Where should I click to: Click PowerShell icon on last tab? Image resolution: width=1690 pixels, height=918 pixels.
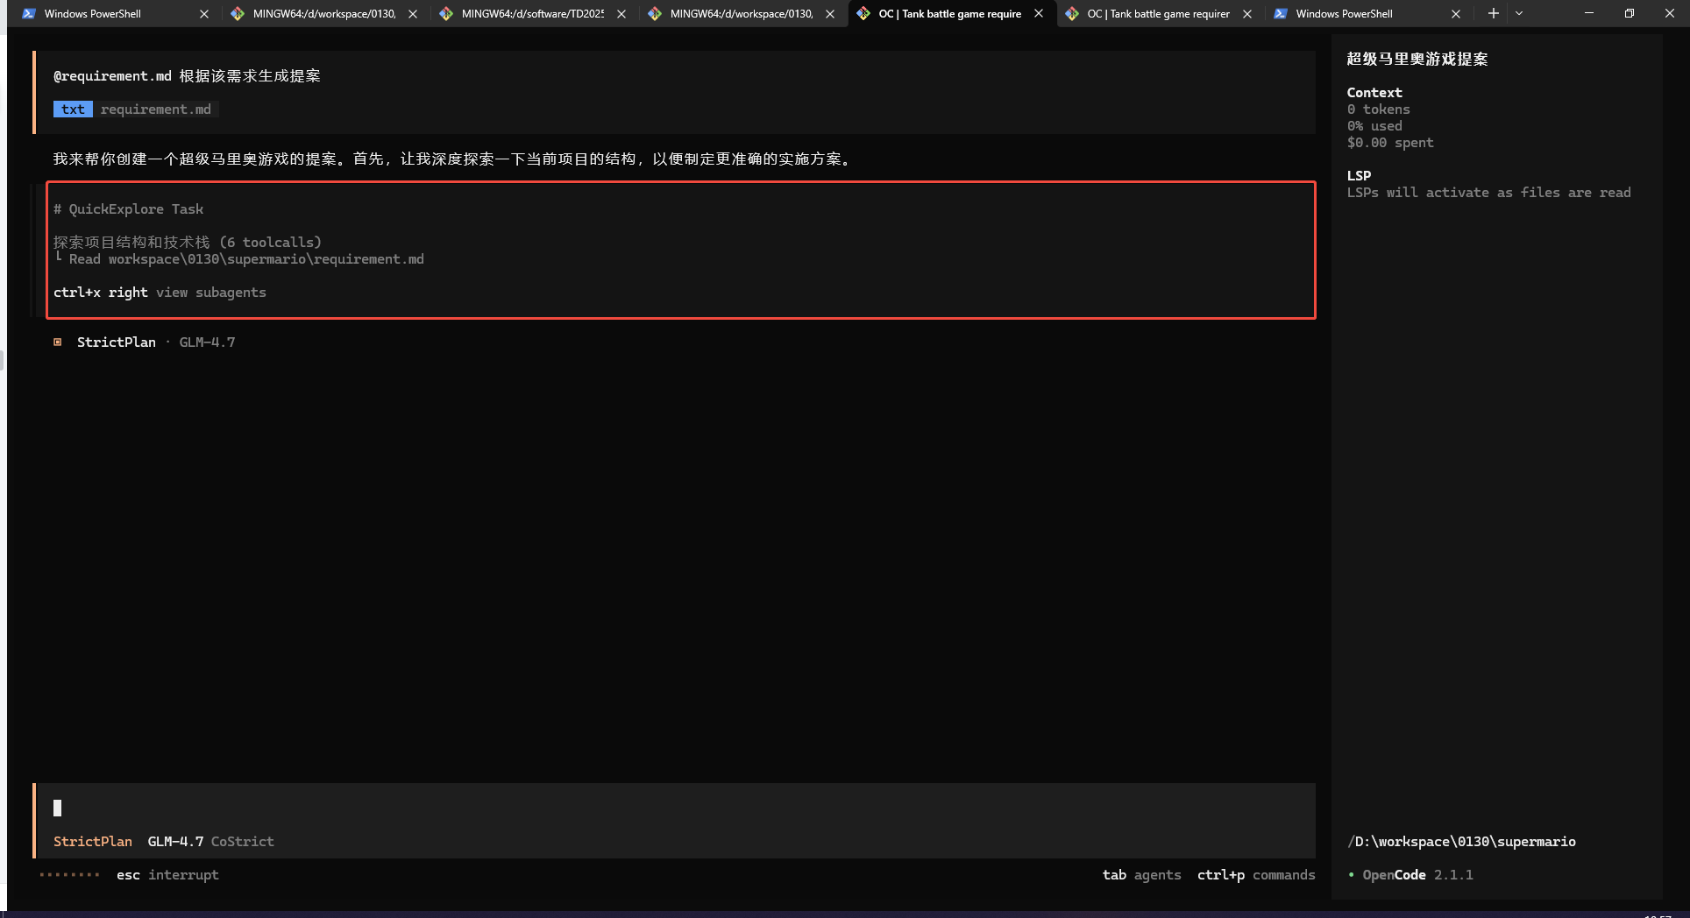pyautogui.click(x=1281, y=14)
